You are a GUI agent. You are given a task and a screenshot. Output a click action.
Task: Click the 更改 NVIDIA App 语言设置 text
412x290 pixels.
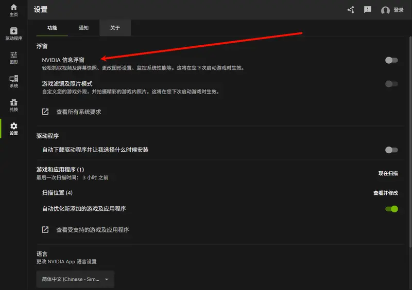66,262
